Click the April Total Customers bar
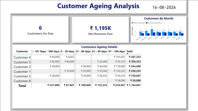This screenshot has width=198, height=111. 157,34
